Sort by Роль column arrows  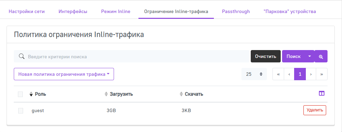[31, 94]
